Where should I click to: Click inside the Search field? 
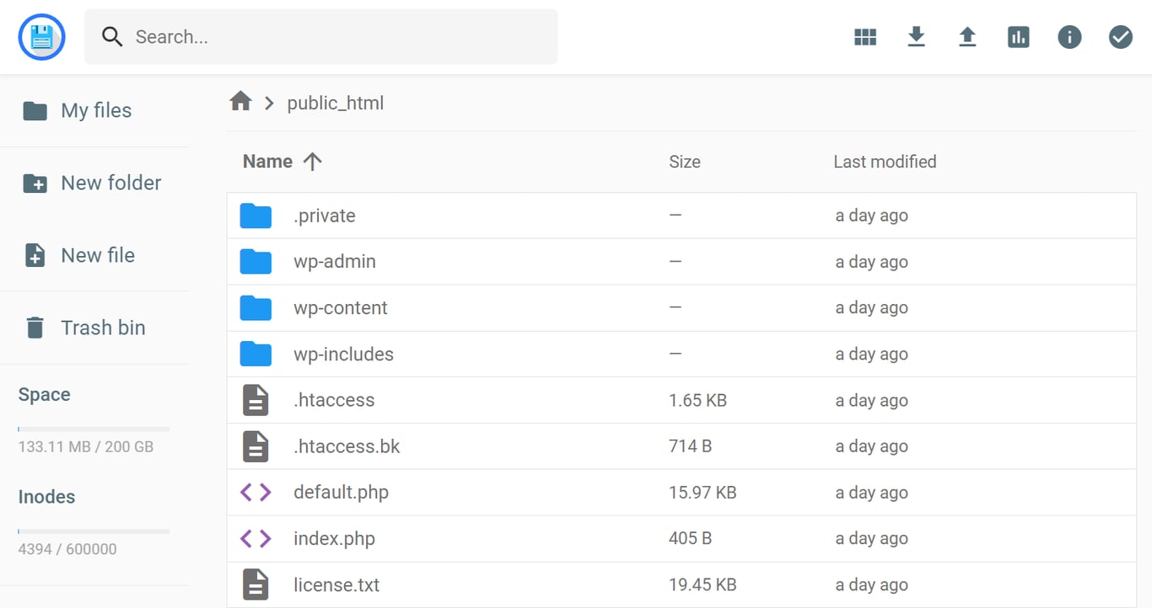(x=320, y=36)
